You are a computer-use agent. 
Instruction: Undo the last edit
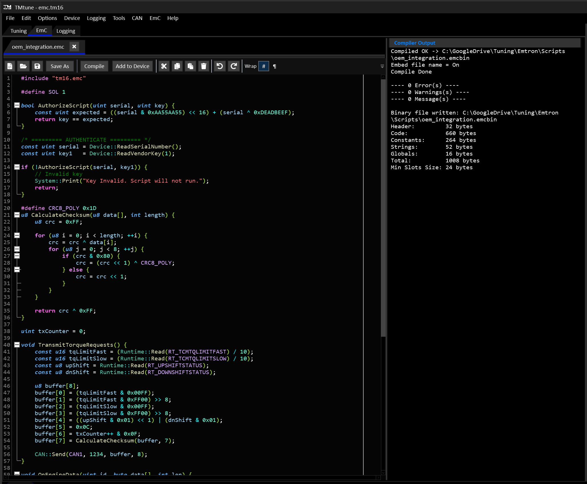coord(220,66)
